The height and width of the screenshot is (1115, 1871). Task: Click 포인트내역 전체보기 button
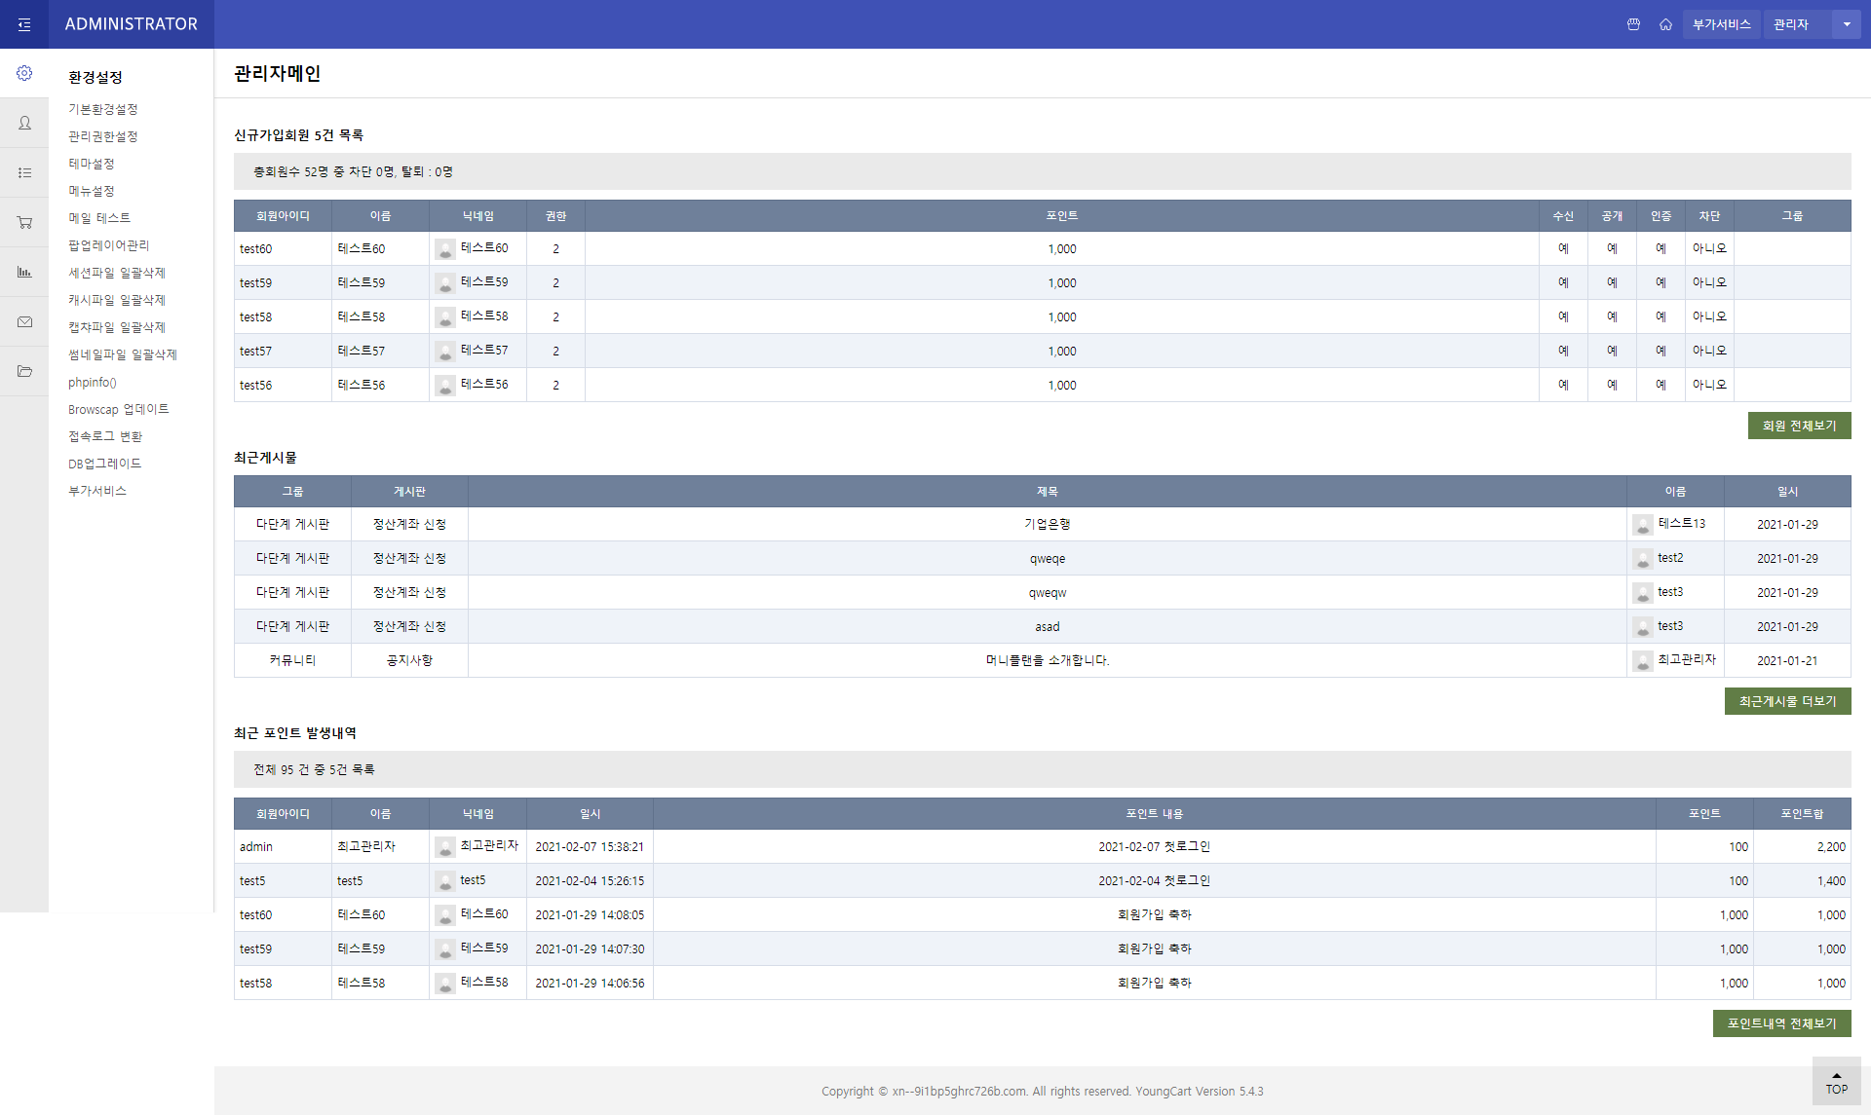coord(1781,1023)
